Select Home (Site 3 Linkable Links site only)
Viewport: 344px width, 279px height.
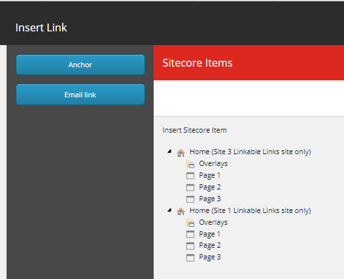click(x=250, y=152)
